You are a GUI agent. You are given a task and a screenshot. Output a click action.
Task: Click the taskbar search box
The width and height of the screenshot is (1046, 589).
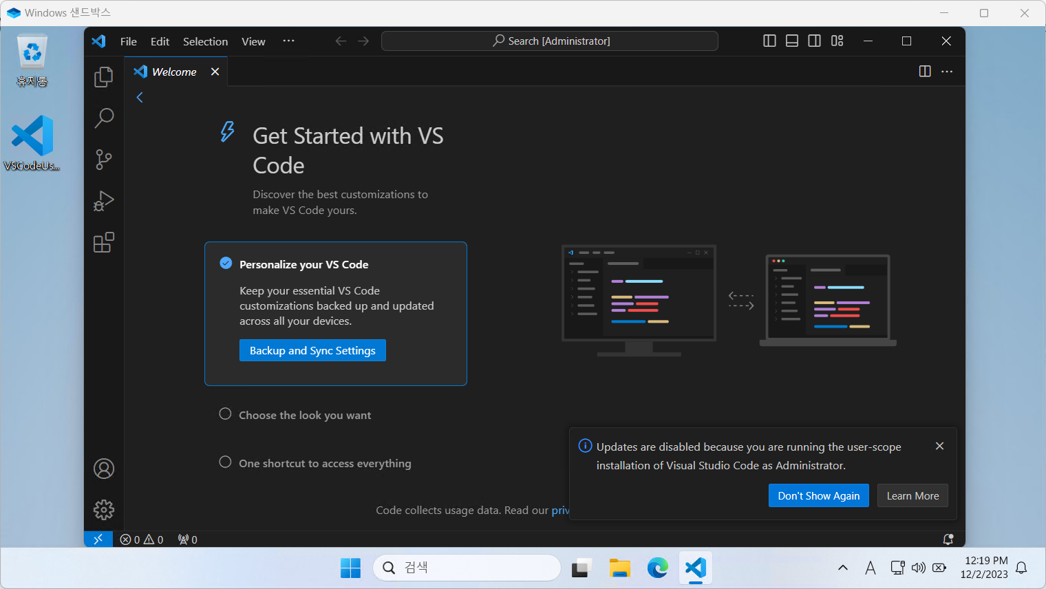coord(467,568)
